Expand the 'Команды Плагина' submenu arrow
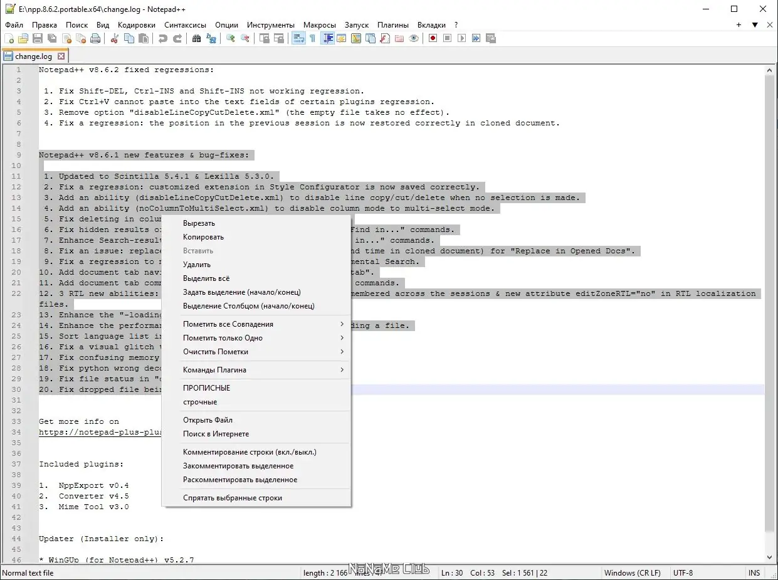Image resolution: width=778 pixels, height=580 pixels. pos(342,370)
